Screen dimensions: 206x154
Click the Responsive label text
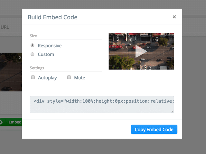(x=50, y=46)
